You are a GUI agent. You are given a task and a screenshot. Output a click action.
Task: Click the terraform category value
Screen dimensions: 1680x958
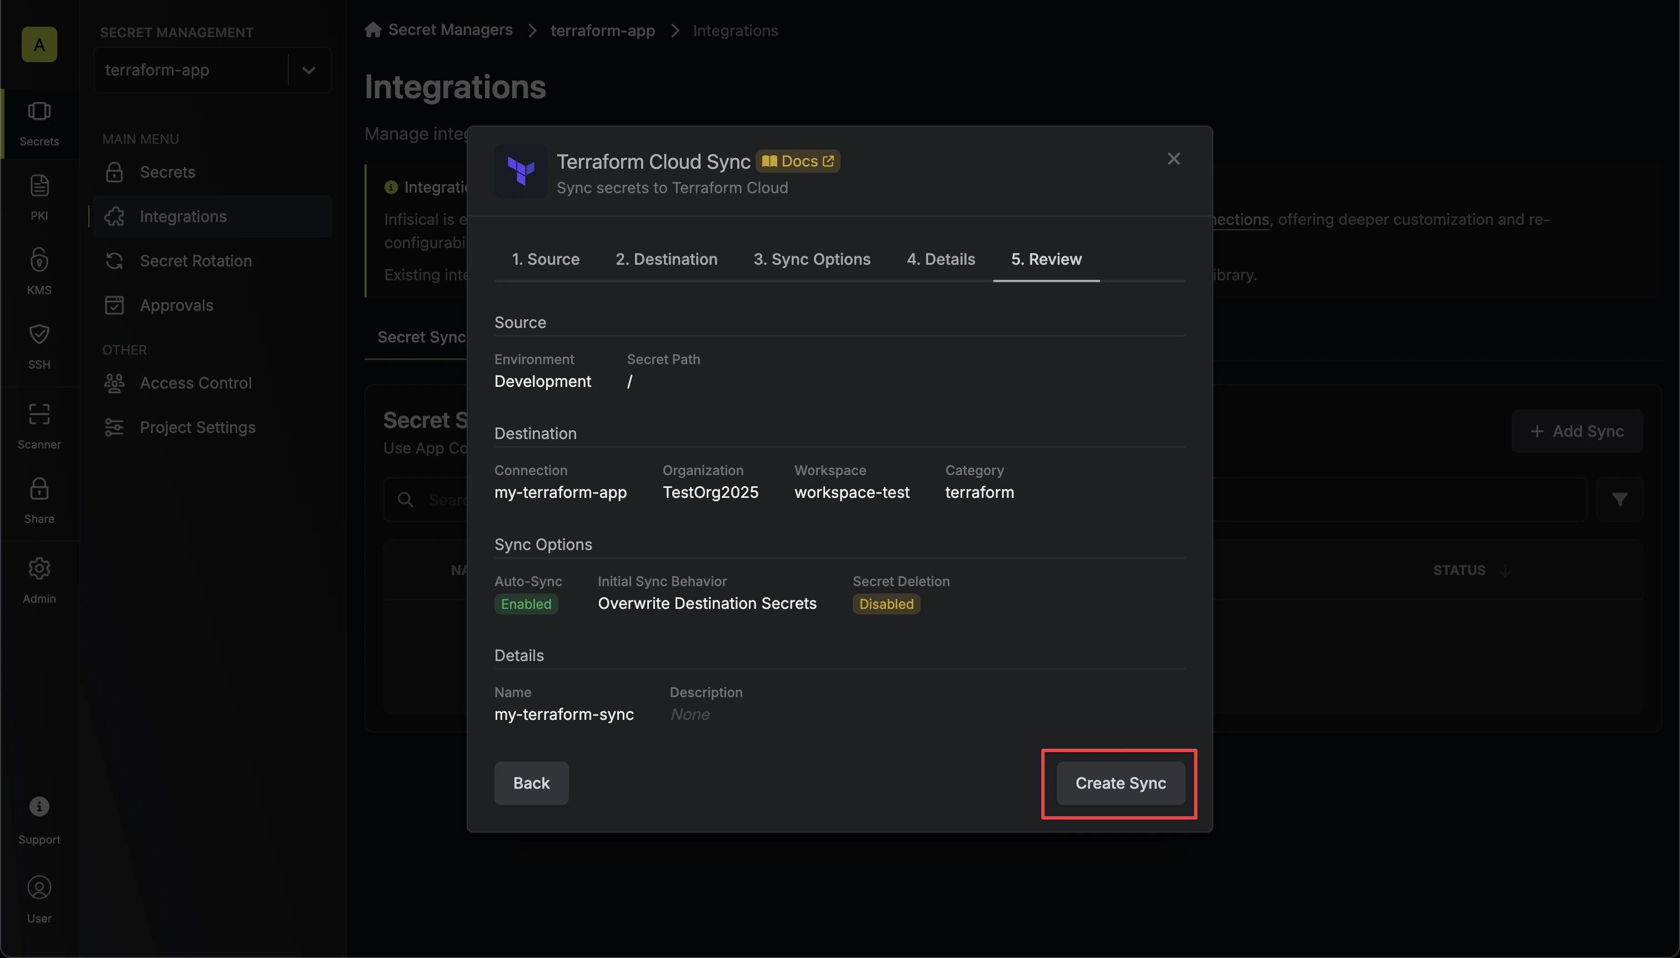coord(979,492)
